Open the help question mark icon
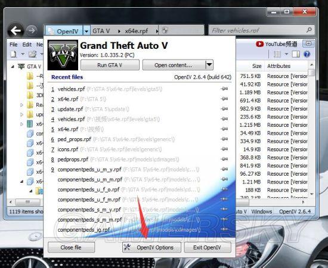 point(307,54)
